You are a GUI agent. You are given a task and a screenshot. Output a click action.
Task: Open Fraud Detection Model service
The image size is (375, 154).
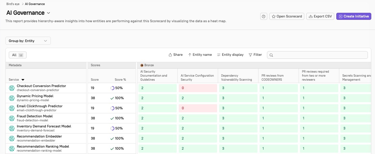pyautogui.click(x=35, y=116)
